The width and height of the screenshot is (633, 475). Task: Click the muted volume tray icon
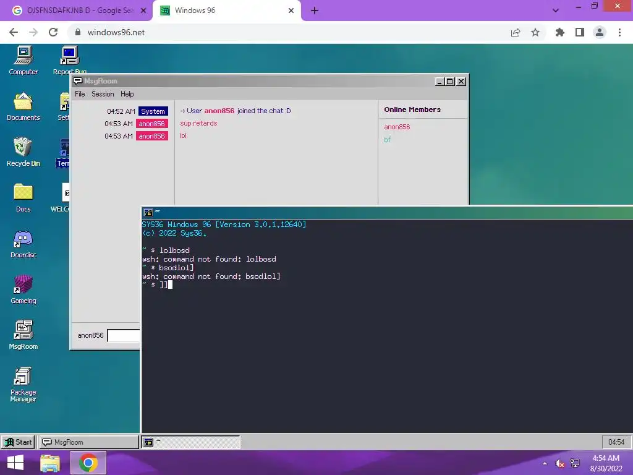(x=559, y=463)
